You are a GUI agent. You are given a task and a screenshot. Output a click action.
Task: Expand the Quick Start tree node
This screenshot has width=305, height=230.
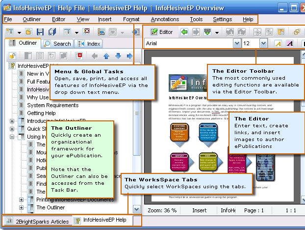[x=12, y=129]
